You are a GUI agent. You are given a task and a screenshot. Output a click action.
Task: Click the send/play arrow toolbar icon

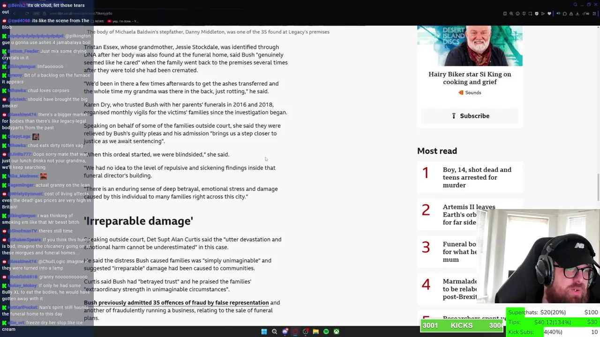click(x=543, y=14)
